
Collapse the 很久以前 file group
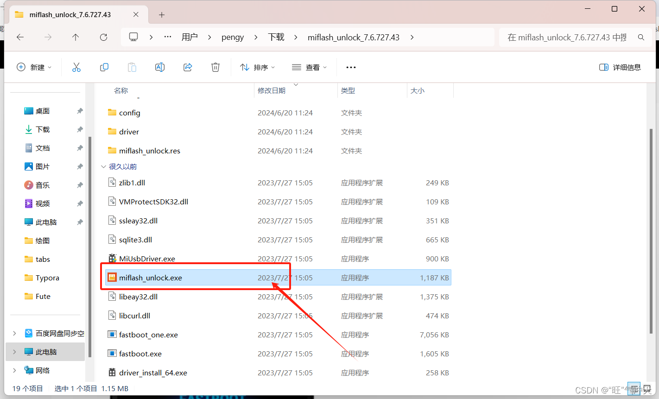pyautogui.click(x=103, y=167)
